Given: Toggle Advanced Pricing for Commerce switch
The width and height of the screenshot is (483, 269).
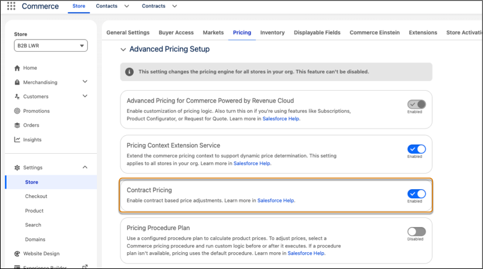Looking at the screenshot, I should 417,104.
